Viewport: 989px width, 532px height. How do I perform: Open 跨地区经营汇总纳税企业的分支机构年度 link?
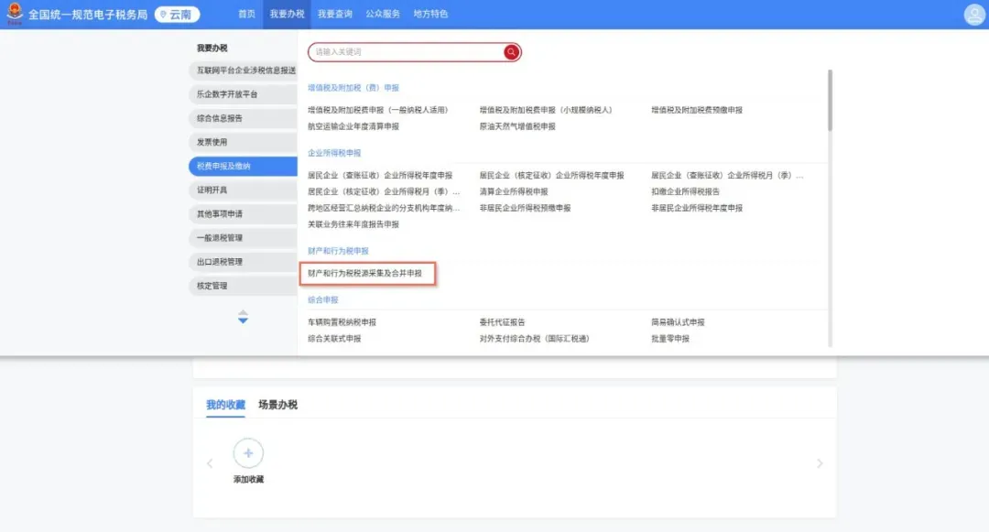(x=384, y=208)
